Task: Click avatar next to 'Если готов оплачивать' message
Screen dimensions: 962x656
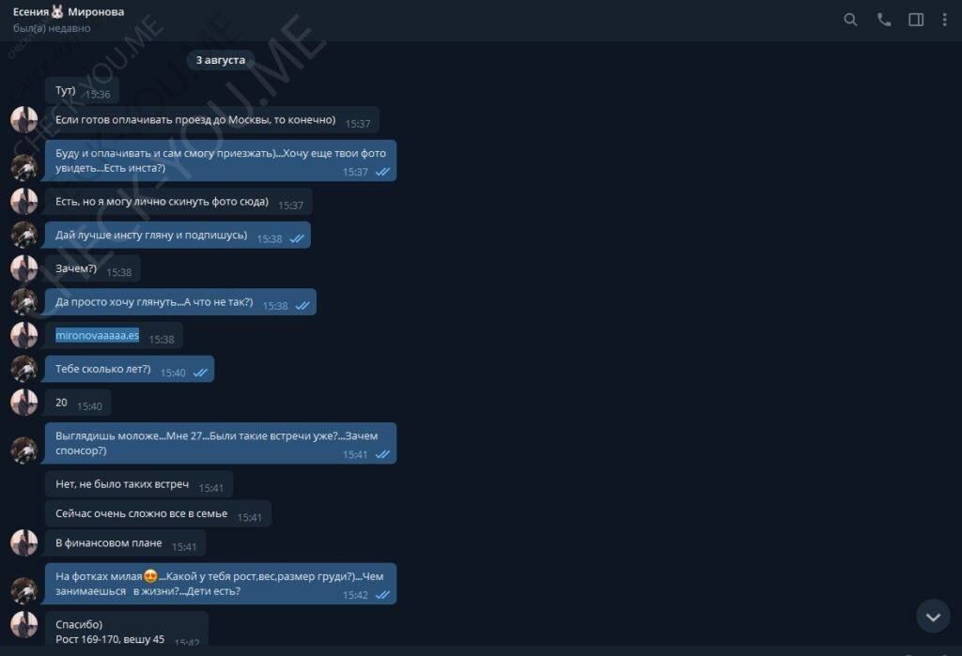Action: point(23,119)
